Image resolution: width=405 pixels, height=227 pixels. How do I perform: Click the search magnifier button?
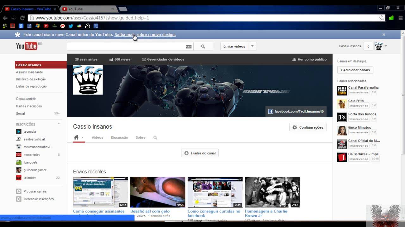[x=203, y=46]
